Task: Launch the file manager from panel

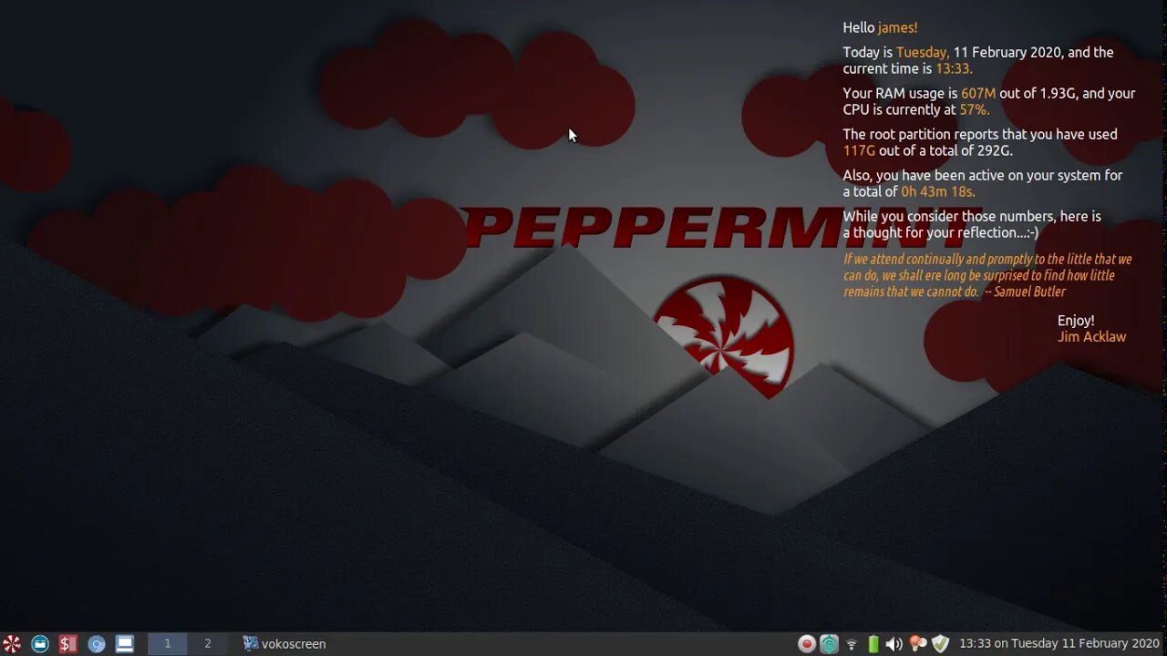Action: [x=40, y=644]
